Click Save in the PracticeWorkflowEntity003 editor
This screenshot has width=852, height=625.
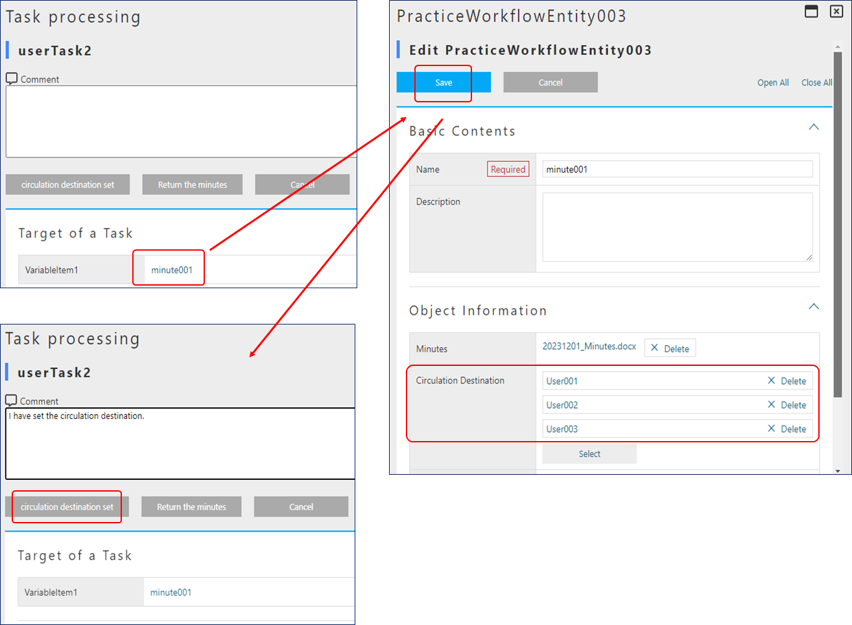[444, 82]
